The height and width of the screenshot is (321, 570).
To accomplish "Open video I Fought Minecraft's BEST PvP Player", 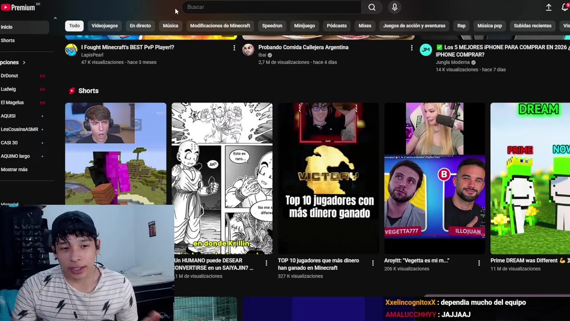I will 127,47.
